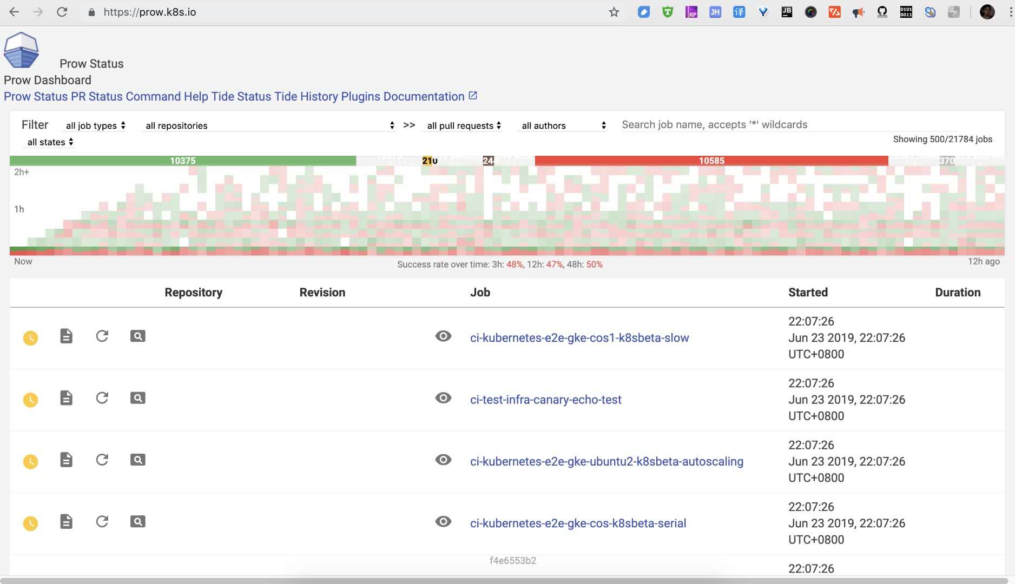
Task: Open the all job types dropdown
Action: pyautogui.click(x=95, y=125)
